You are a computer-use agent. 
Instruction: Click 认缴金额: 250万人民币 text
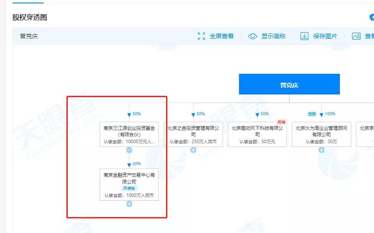(193, 142)
